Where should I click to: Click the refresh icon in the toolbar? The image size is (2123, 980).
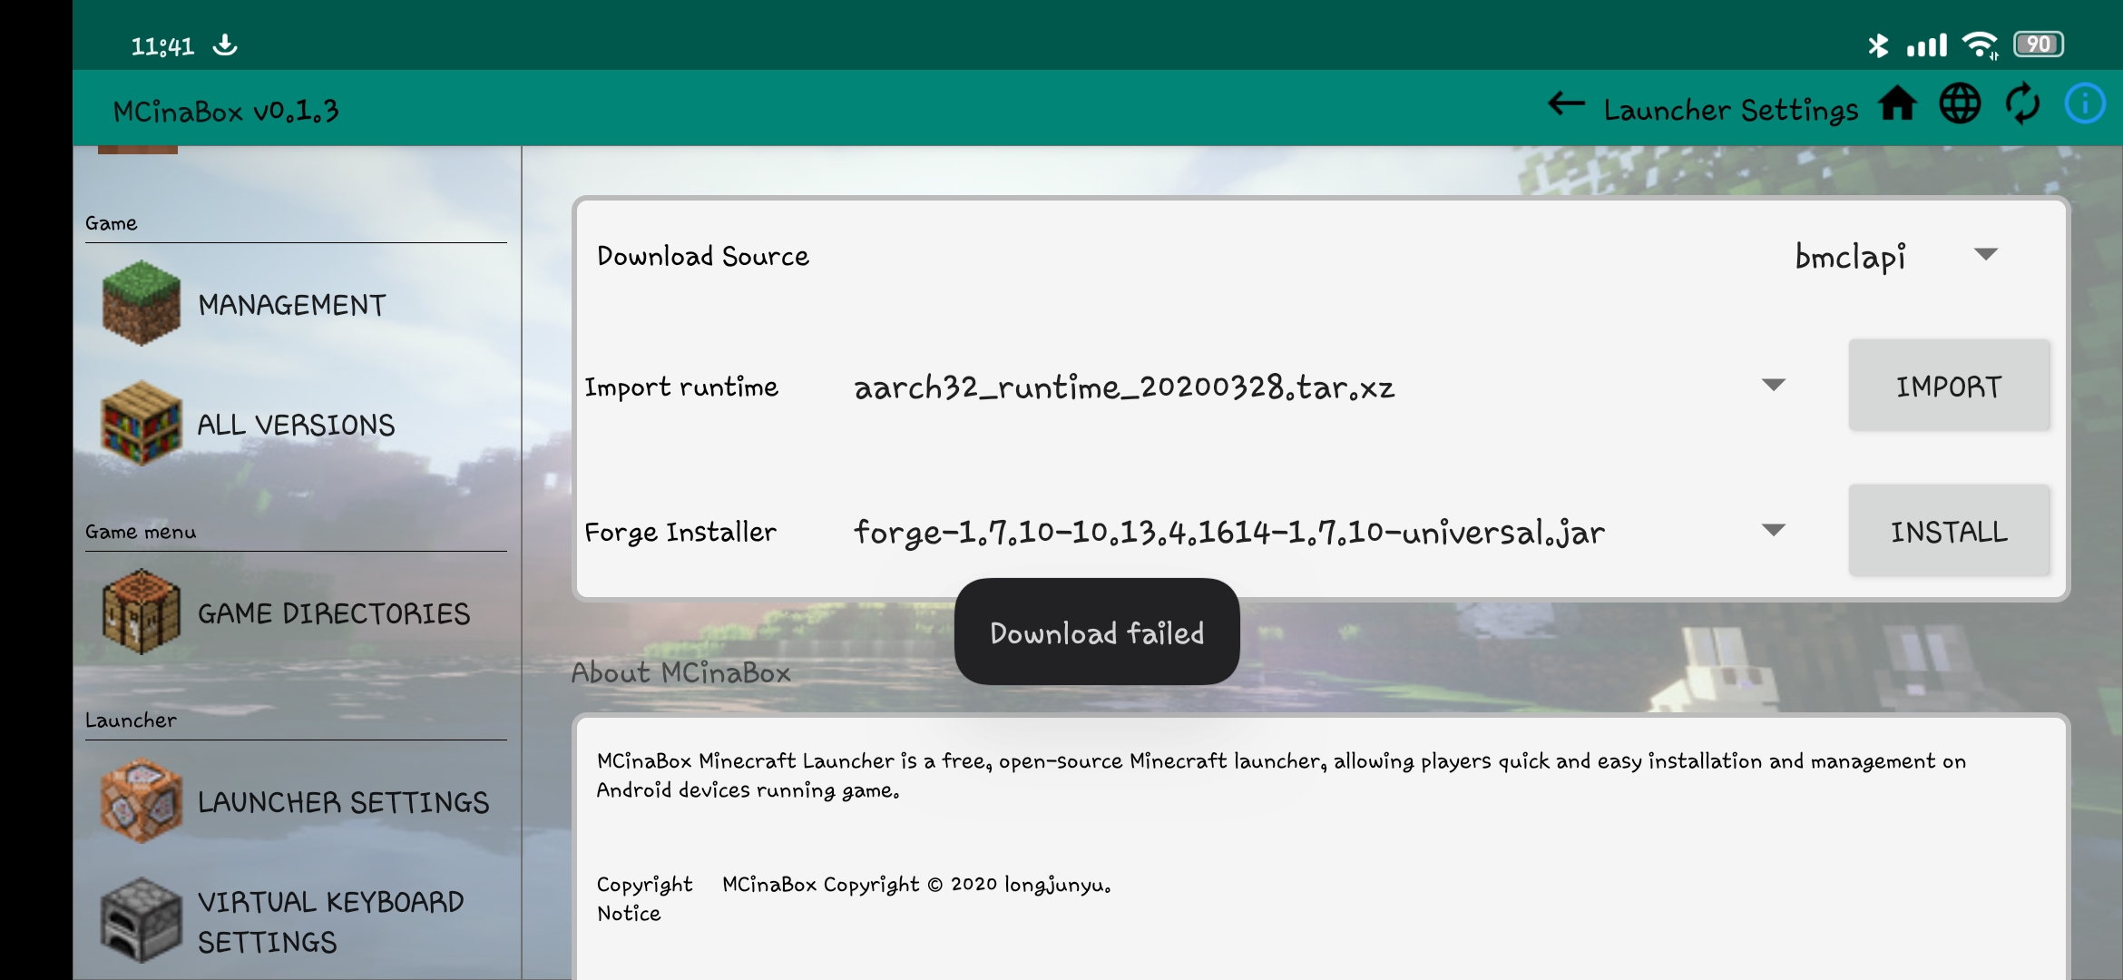[x=2022, y=104]
